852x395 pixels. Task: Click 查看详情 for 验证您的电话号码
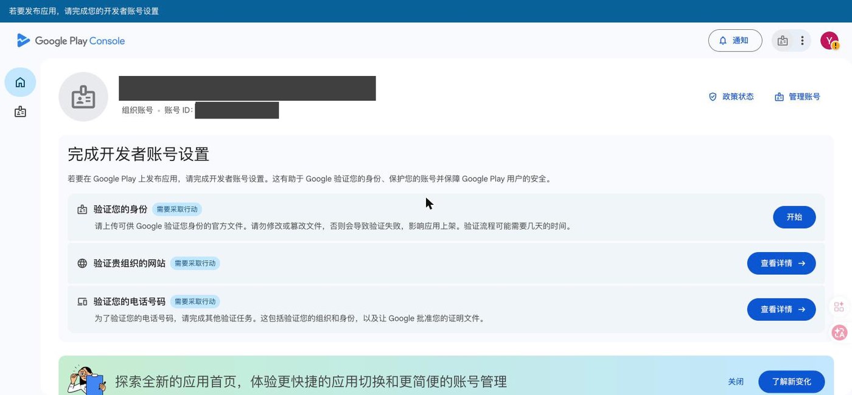click(781, 309)
